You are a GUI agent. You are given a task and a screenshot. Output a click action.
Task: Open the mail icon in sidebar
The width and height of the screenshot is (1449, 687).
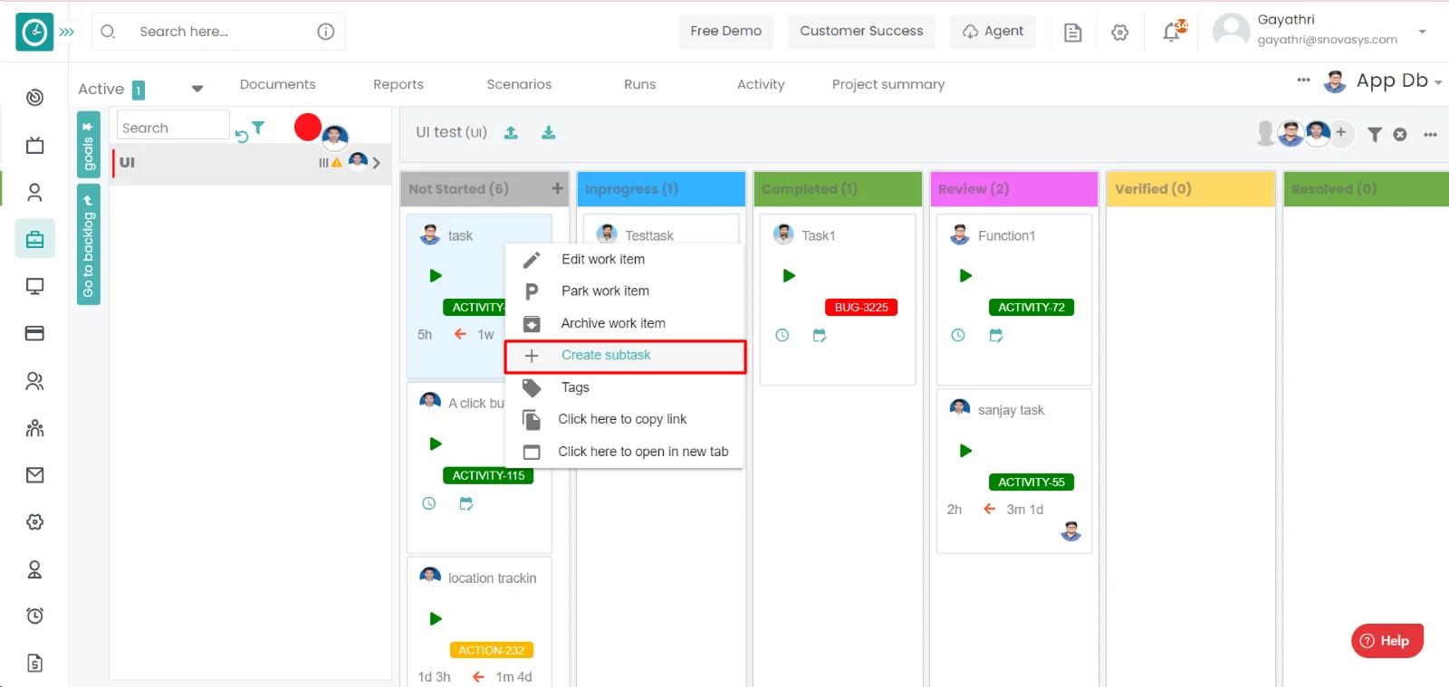click(34, 475)
